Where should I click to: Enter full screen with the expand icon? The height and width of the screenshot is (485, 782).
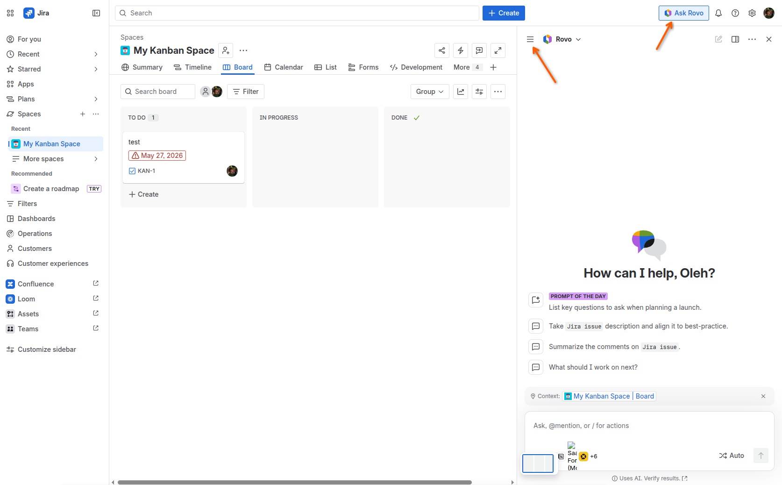[498, 50]
